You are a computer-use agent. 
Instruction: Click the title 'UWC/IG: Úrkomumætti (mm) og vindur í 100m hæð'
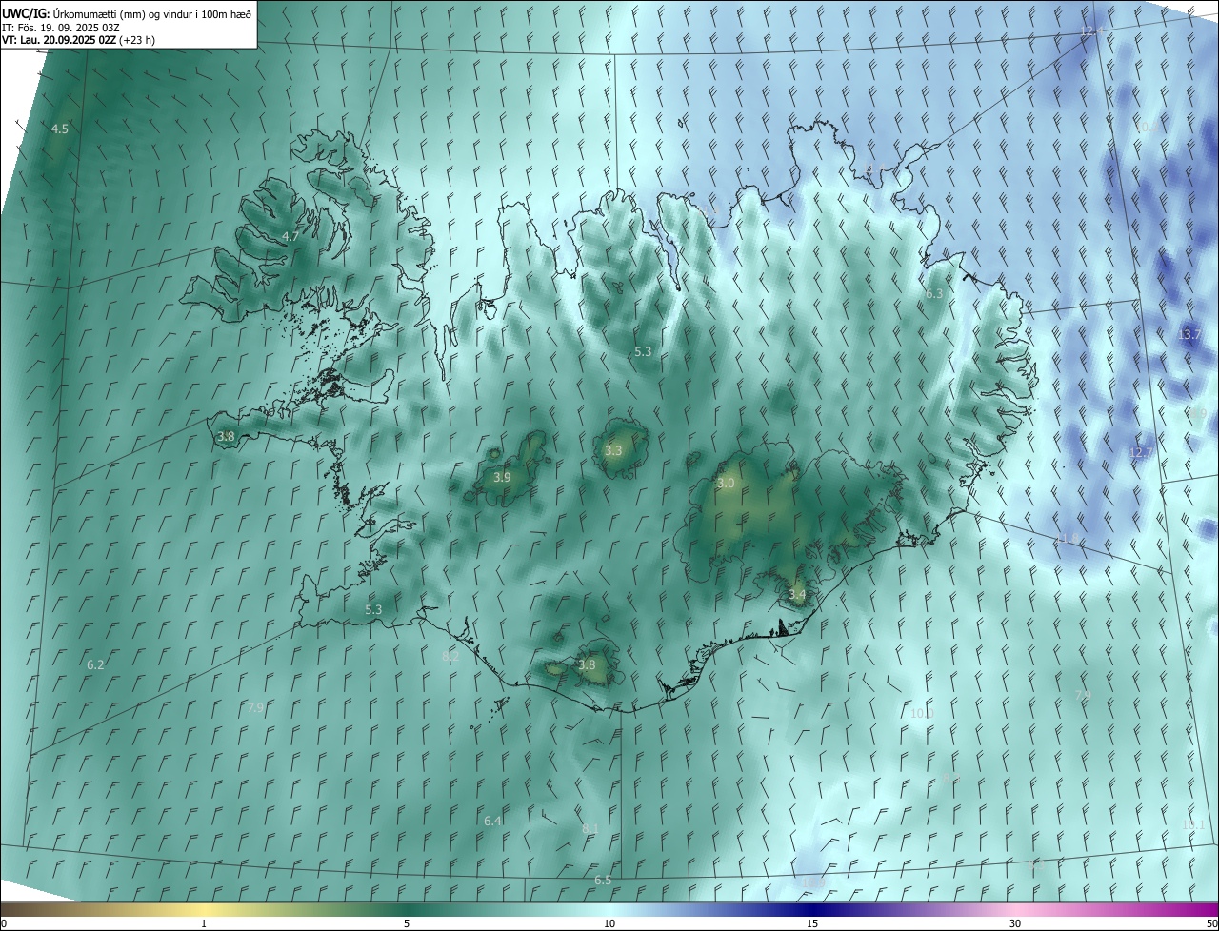click(127, 12)
